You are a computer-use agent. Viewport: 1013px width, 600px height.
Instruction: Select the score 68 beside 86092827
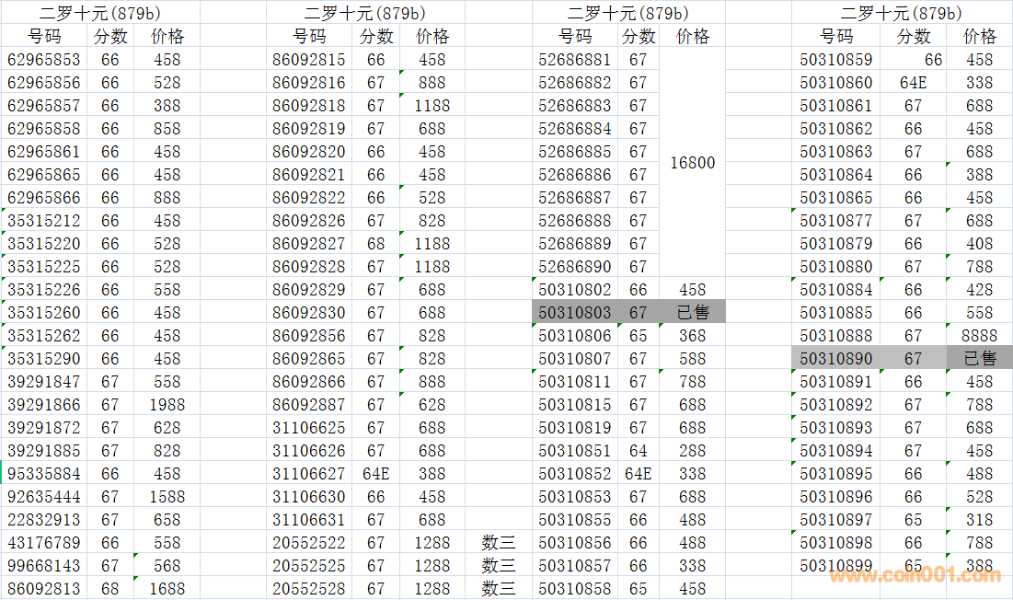pyautogui.click(x=375, y=244)
